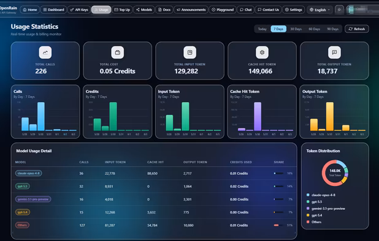Click the 0.02 Credits cell

point(239,187)
